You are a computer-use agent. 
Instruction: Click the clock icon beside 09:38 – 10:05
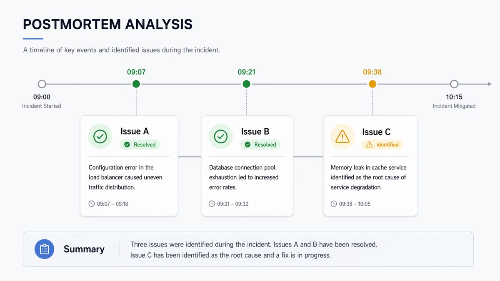(x=334, y=204)
